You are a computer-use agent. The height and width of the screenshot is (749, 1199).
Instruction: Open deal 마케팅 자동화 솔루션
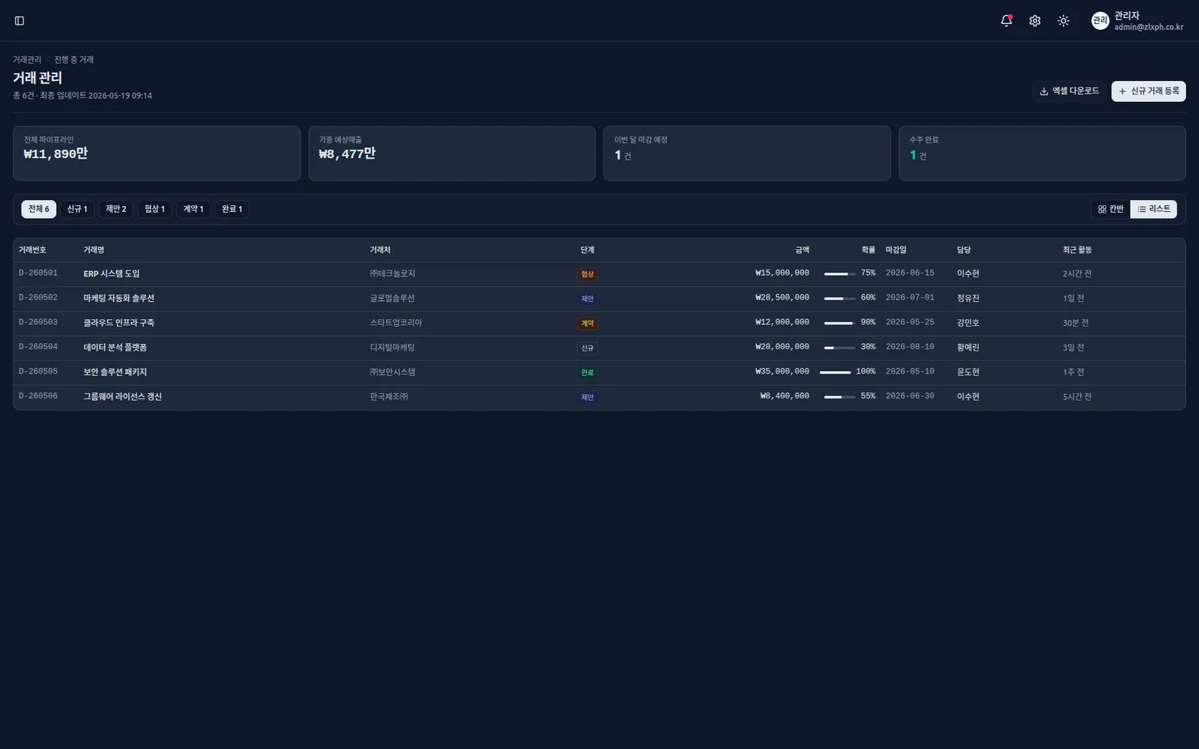pyautogui.click(x=118, y=299)
